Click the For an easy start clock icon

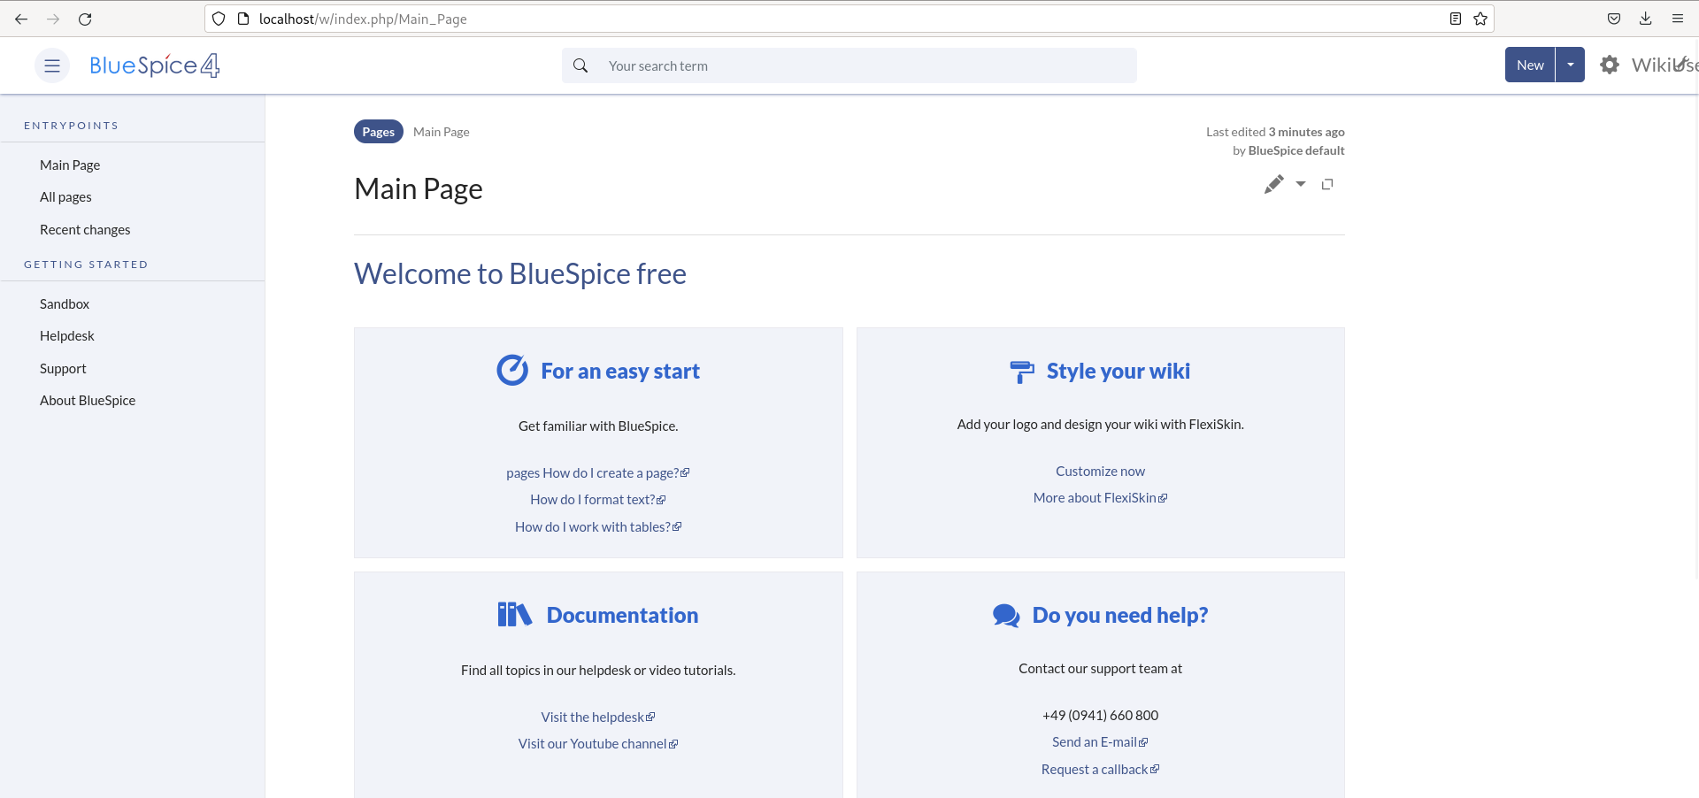pyautogui.click(x=512, y=370)
